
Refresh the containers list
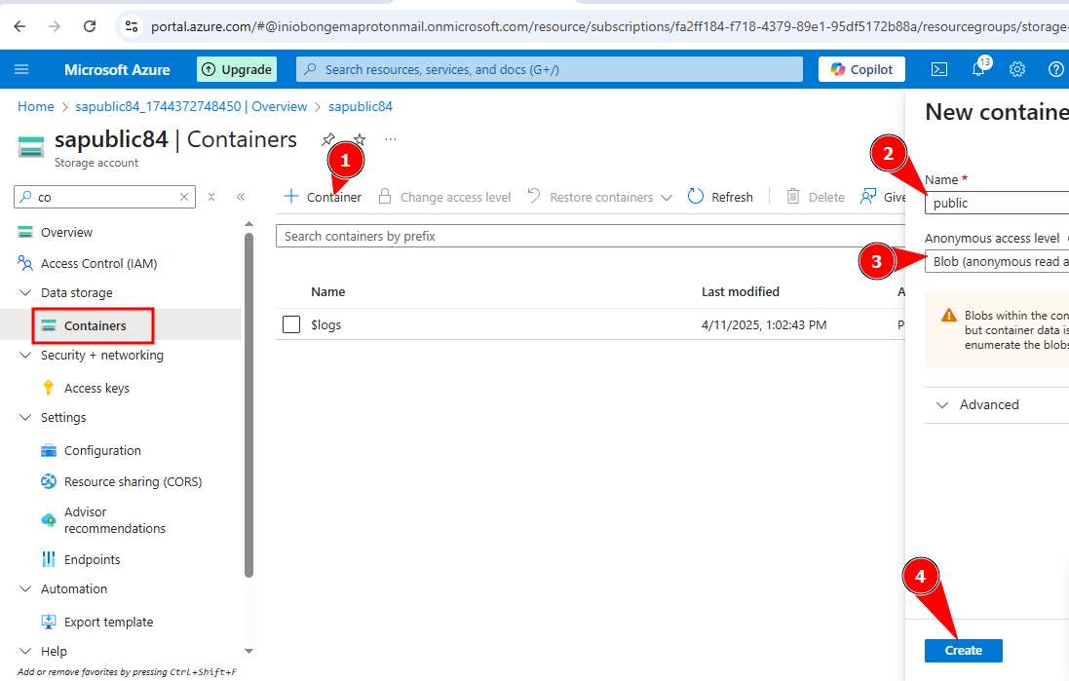pos(720,197)
